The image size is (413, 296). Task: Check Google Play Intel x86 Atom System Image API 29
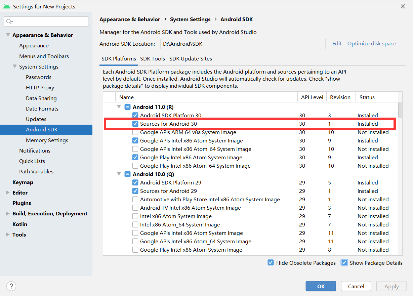click(135, 250)
